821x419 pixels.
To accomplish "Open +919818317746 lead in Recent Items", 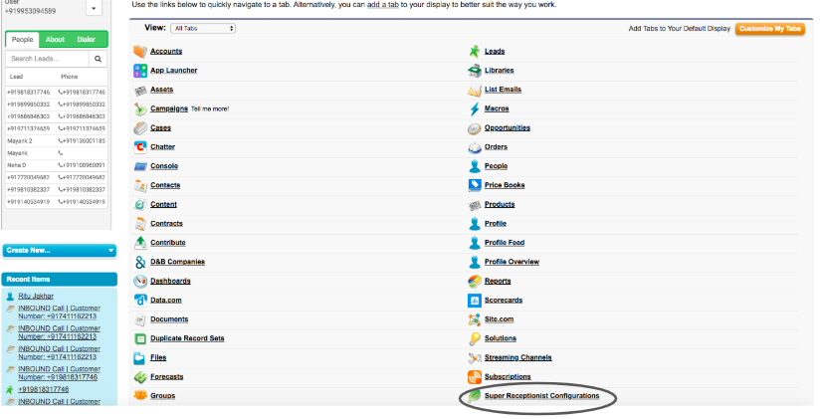I will (44, 390).
